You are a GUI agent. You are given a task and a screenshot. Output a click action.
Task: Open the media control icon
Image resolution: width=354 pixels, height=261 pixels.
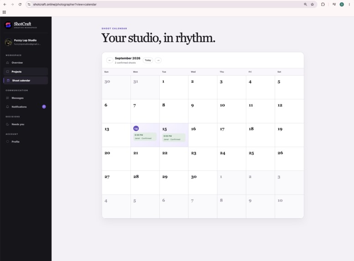pos(334,4)
